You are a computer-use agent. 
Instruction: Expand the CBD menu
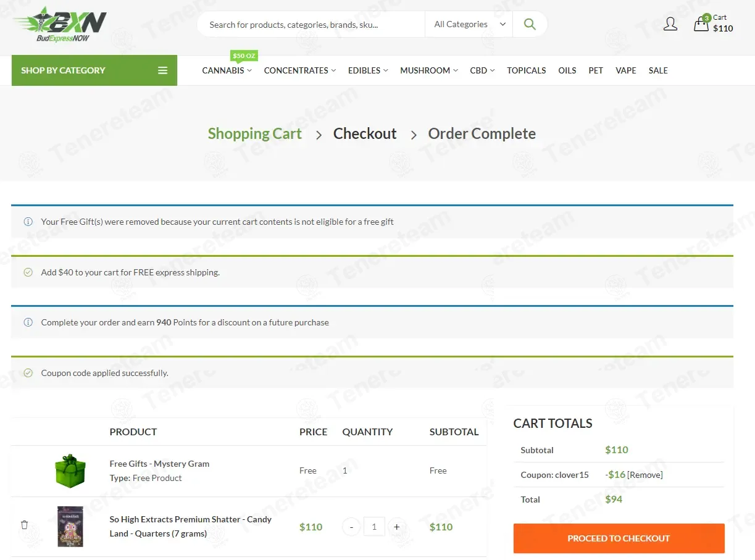[x=482, y=70]
